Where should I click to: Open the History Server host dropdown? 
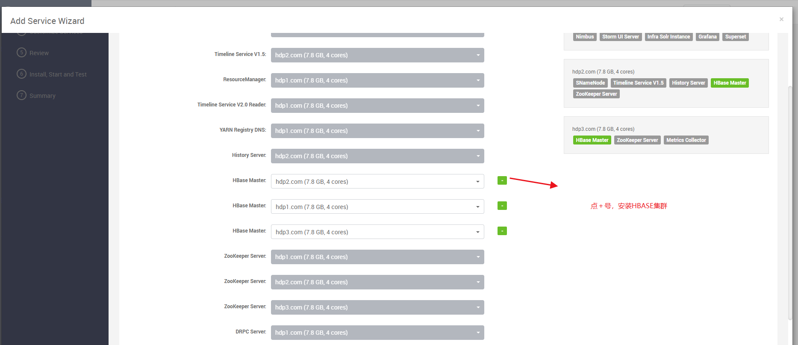377,156
